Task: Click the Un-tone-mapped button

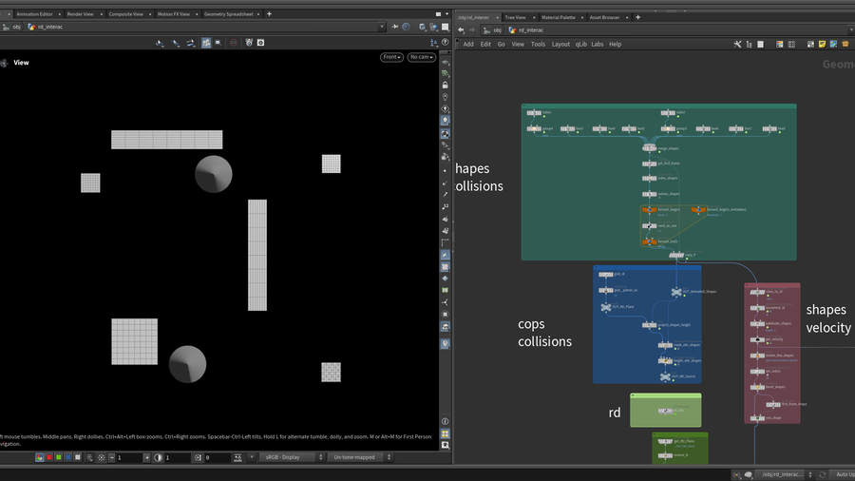Action: point(357,457)
